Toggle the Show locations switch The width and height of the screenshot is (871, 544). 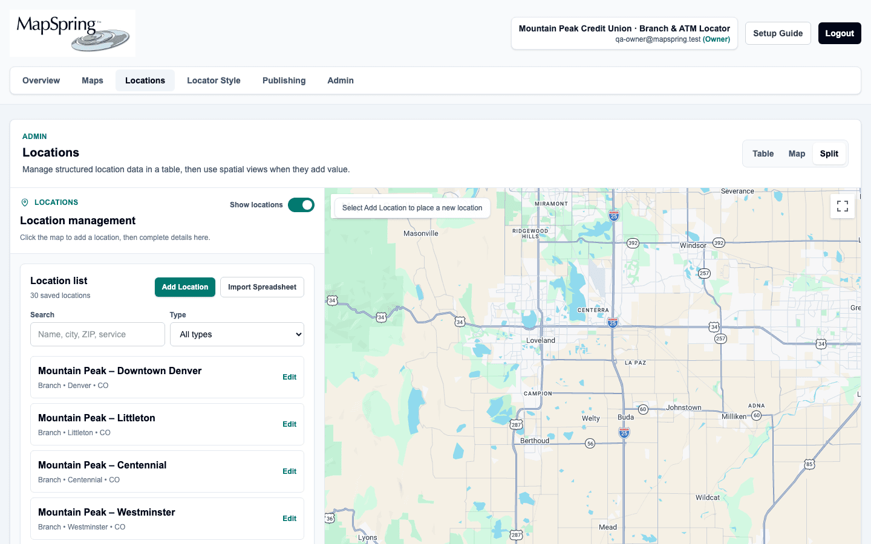pos(301,205)
